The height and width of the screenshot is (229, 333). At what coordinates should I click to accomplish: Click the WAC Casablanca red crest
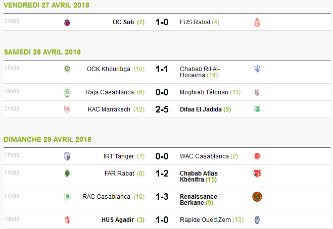tap(257, 156)
